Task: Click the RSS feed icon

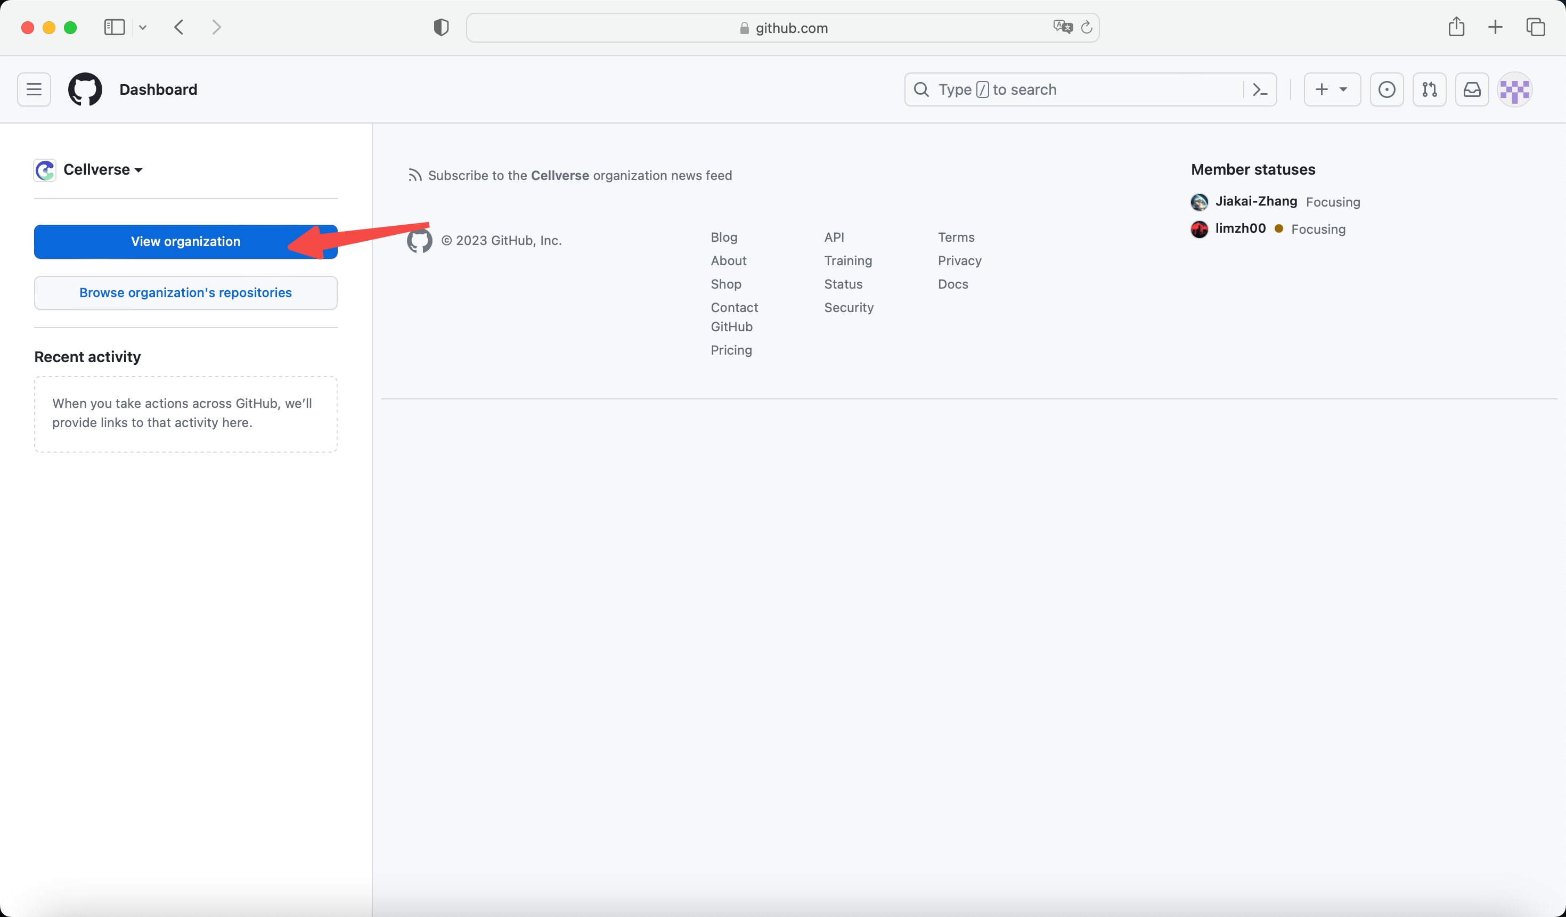Action: tap(414, 176)
